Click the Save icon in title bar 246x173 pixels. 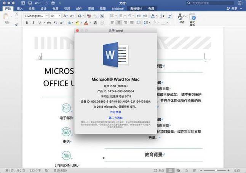[30, 3]
